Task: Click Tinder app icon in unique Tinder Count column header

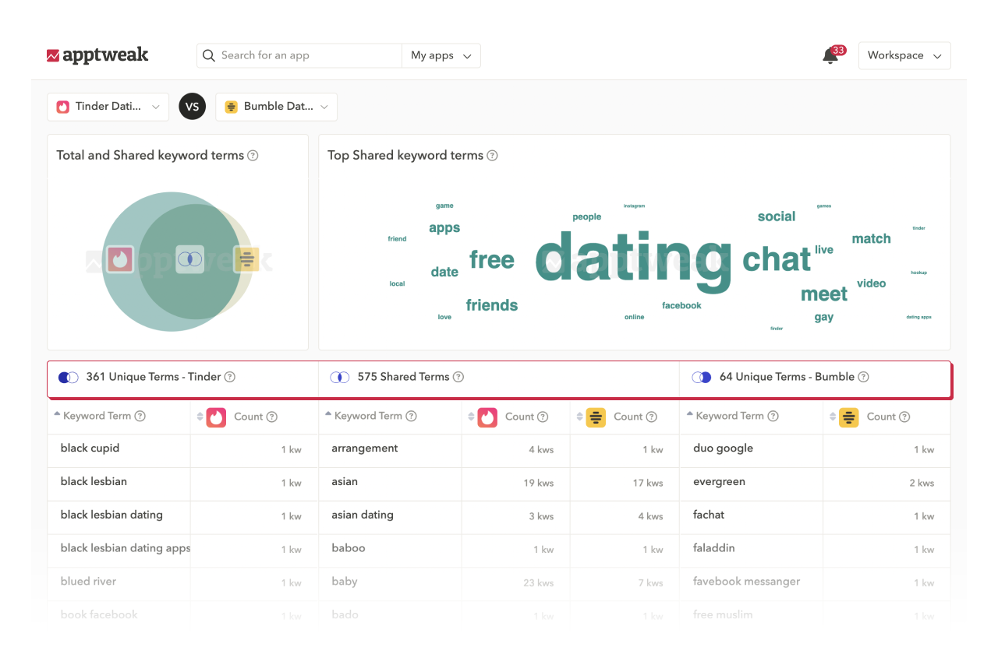Action: click(216, 417)
